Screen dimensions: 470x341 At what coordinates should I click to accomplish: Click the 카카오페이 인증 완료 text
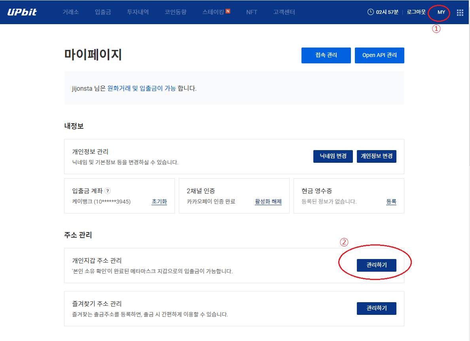point(211,202)
